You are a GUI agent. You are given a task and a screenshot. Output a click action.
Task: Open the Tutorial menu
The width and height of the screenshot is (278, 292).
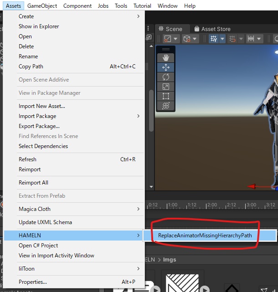pos(142,6)
